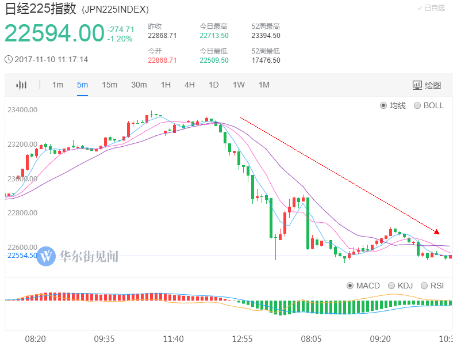Switch to the KDJ indicator
The height and width of the screenshot is (346, 457).
[x=401, y=286]
